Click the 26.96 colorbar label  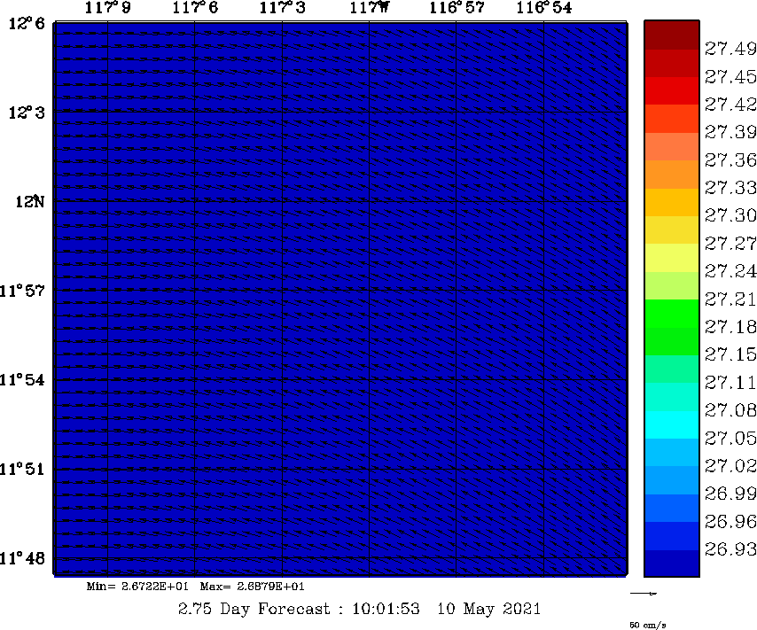[x=730, y=521]
